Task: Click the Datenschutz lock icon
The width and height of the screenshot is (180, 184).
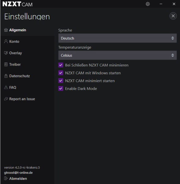Action: click(x=6, y=76)
